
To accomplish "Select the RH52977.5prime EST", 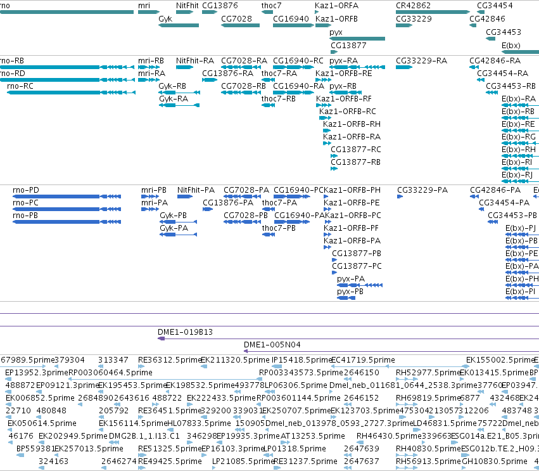I will click(x=407, y=380).
